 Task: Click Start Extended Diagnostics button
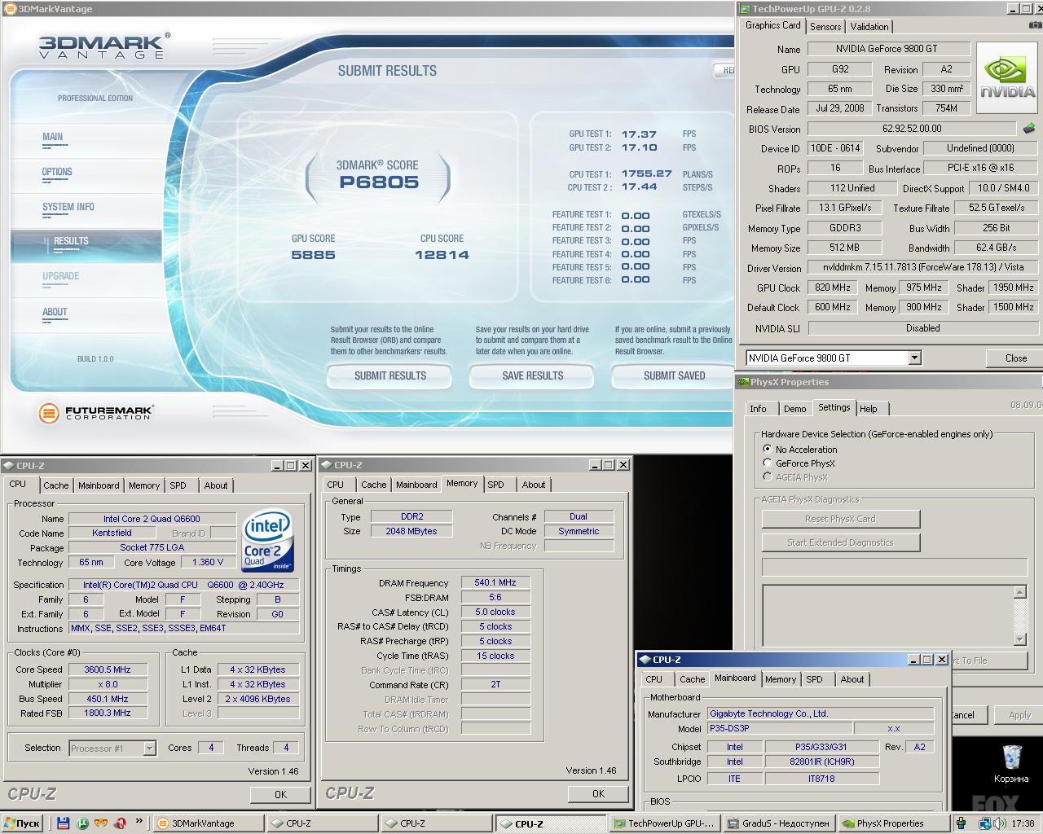(x=841, y=542)
